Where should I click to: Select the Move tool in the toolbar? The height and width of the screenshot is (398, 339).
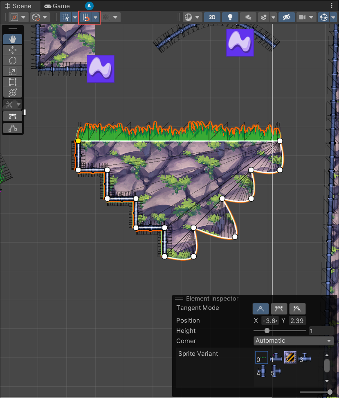coord(12,50)
